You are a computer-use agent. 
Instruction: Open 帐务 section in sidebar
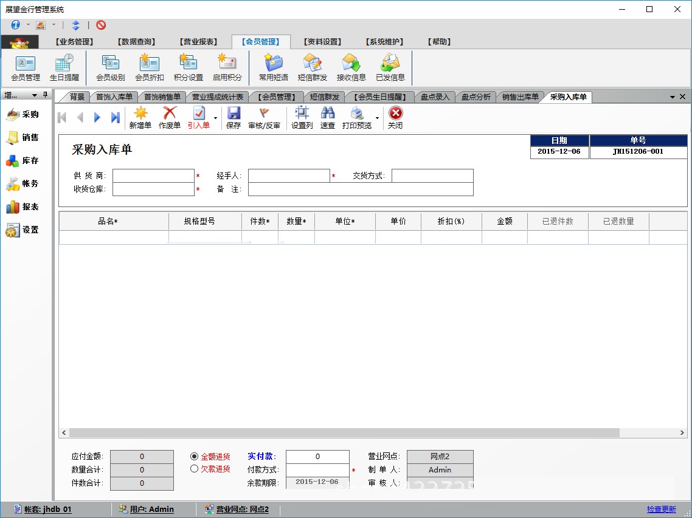pyautogui.click(x=23, y=184)
